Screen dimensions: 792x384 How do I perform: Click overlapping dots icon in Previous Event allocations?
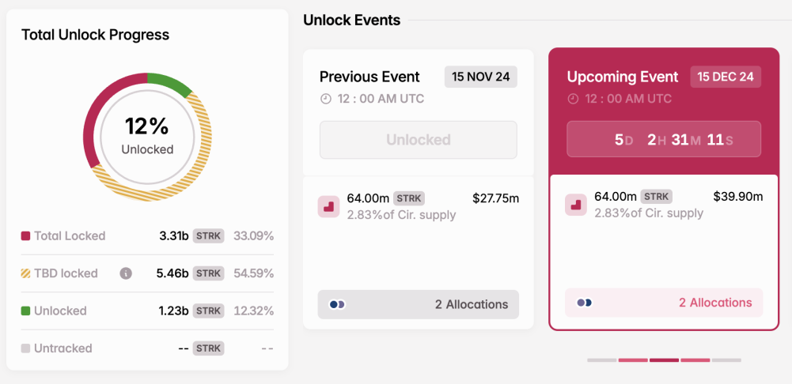click(337, 304)
